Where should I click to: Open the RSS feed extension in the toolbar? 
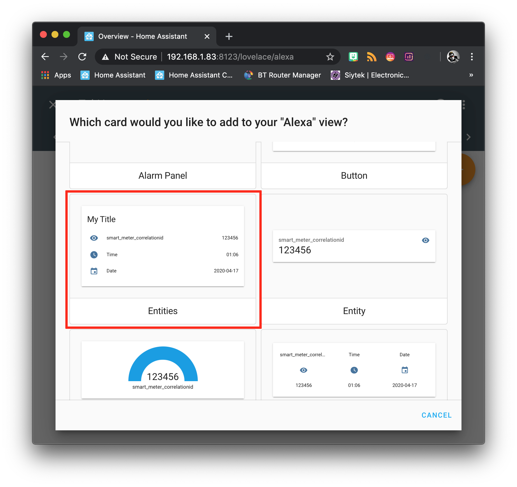[372, 57]
